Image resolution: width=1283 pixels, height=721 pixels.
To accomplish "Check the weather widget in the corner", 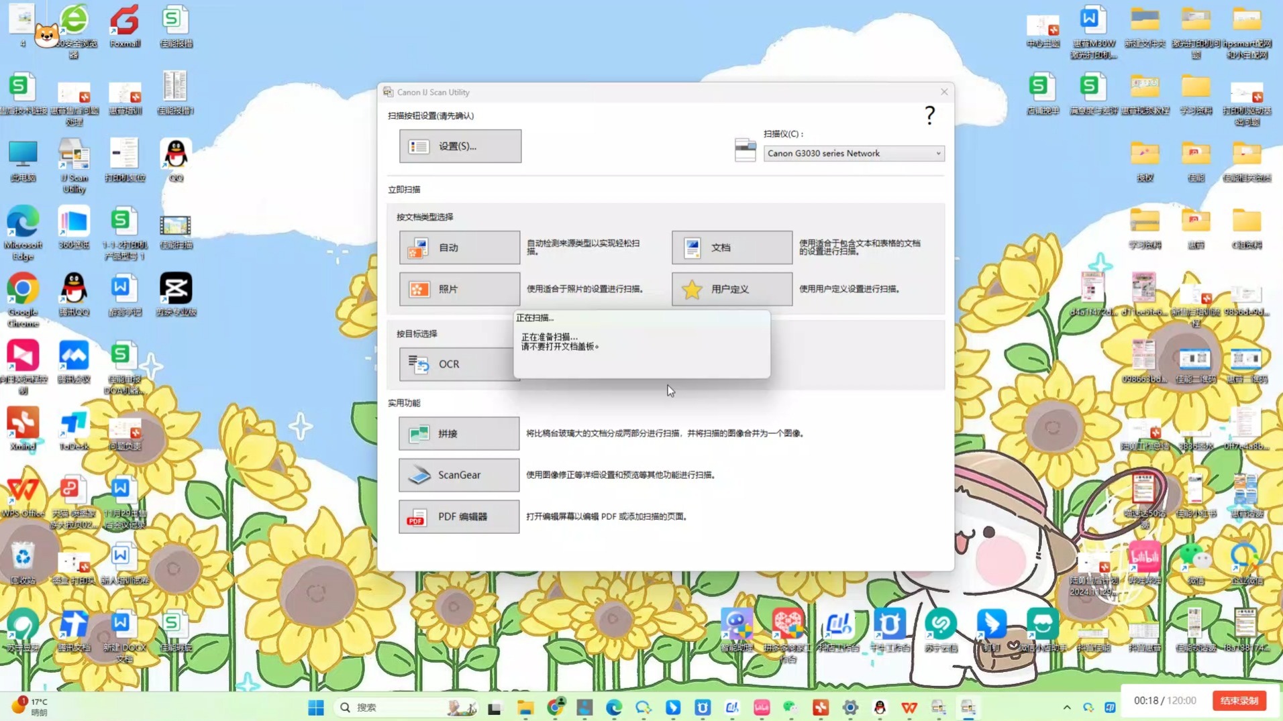I will click(30, 704).
